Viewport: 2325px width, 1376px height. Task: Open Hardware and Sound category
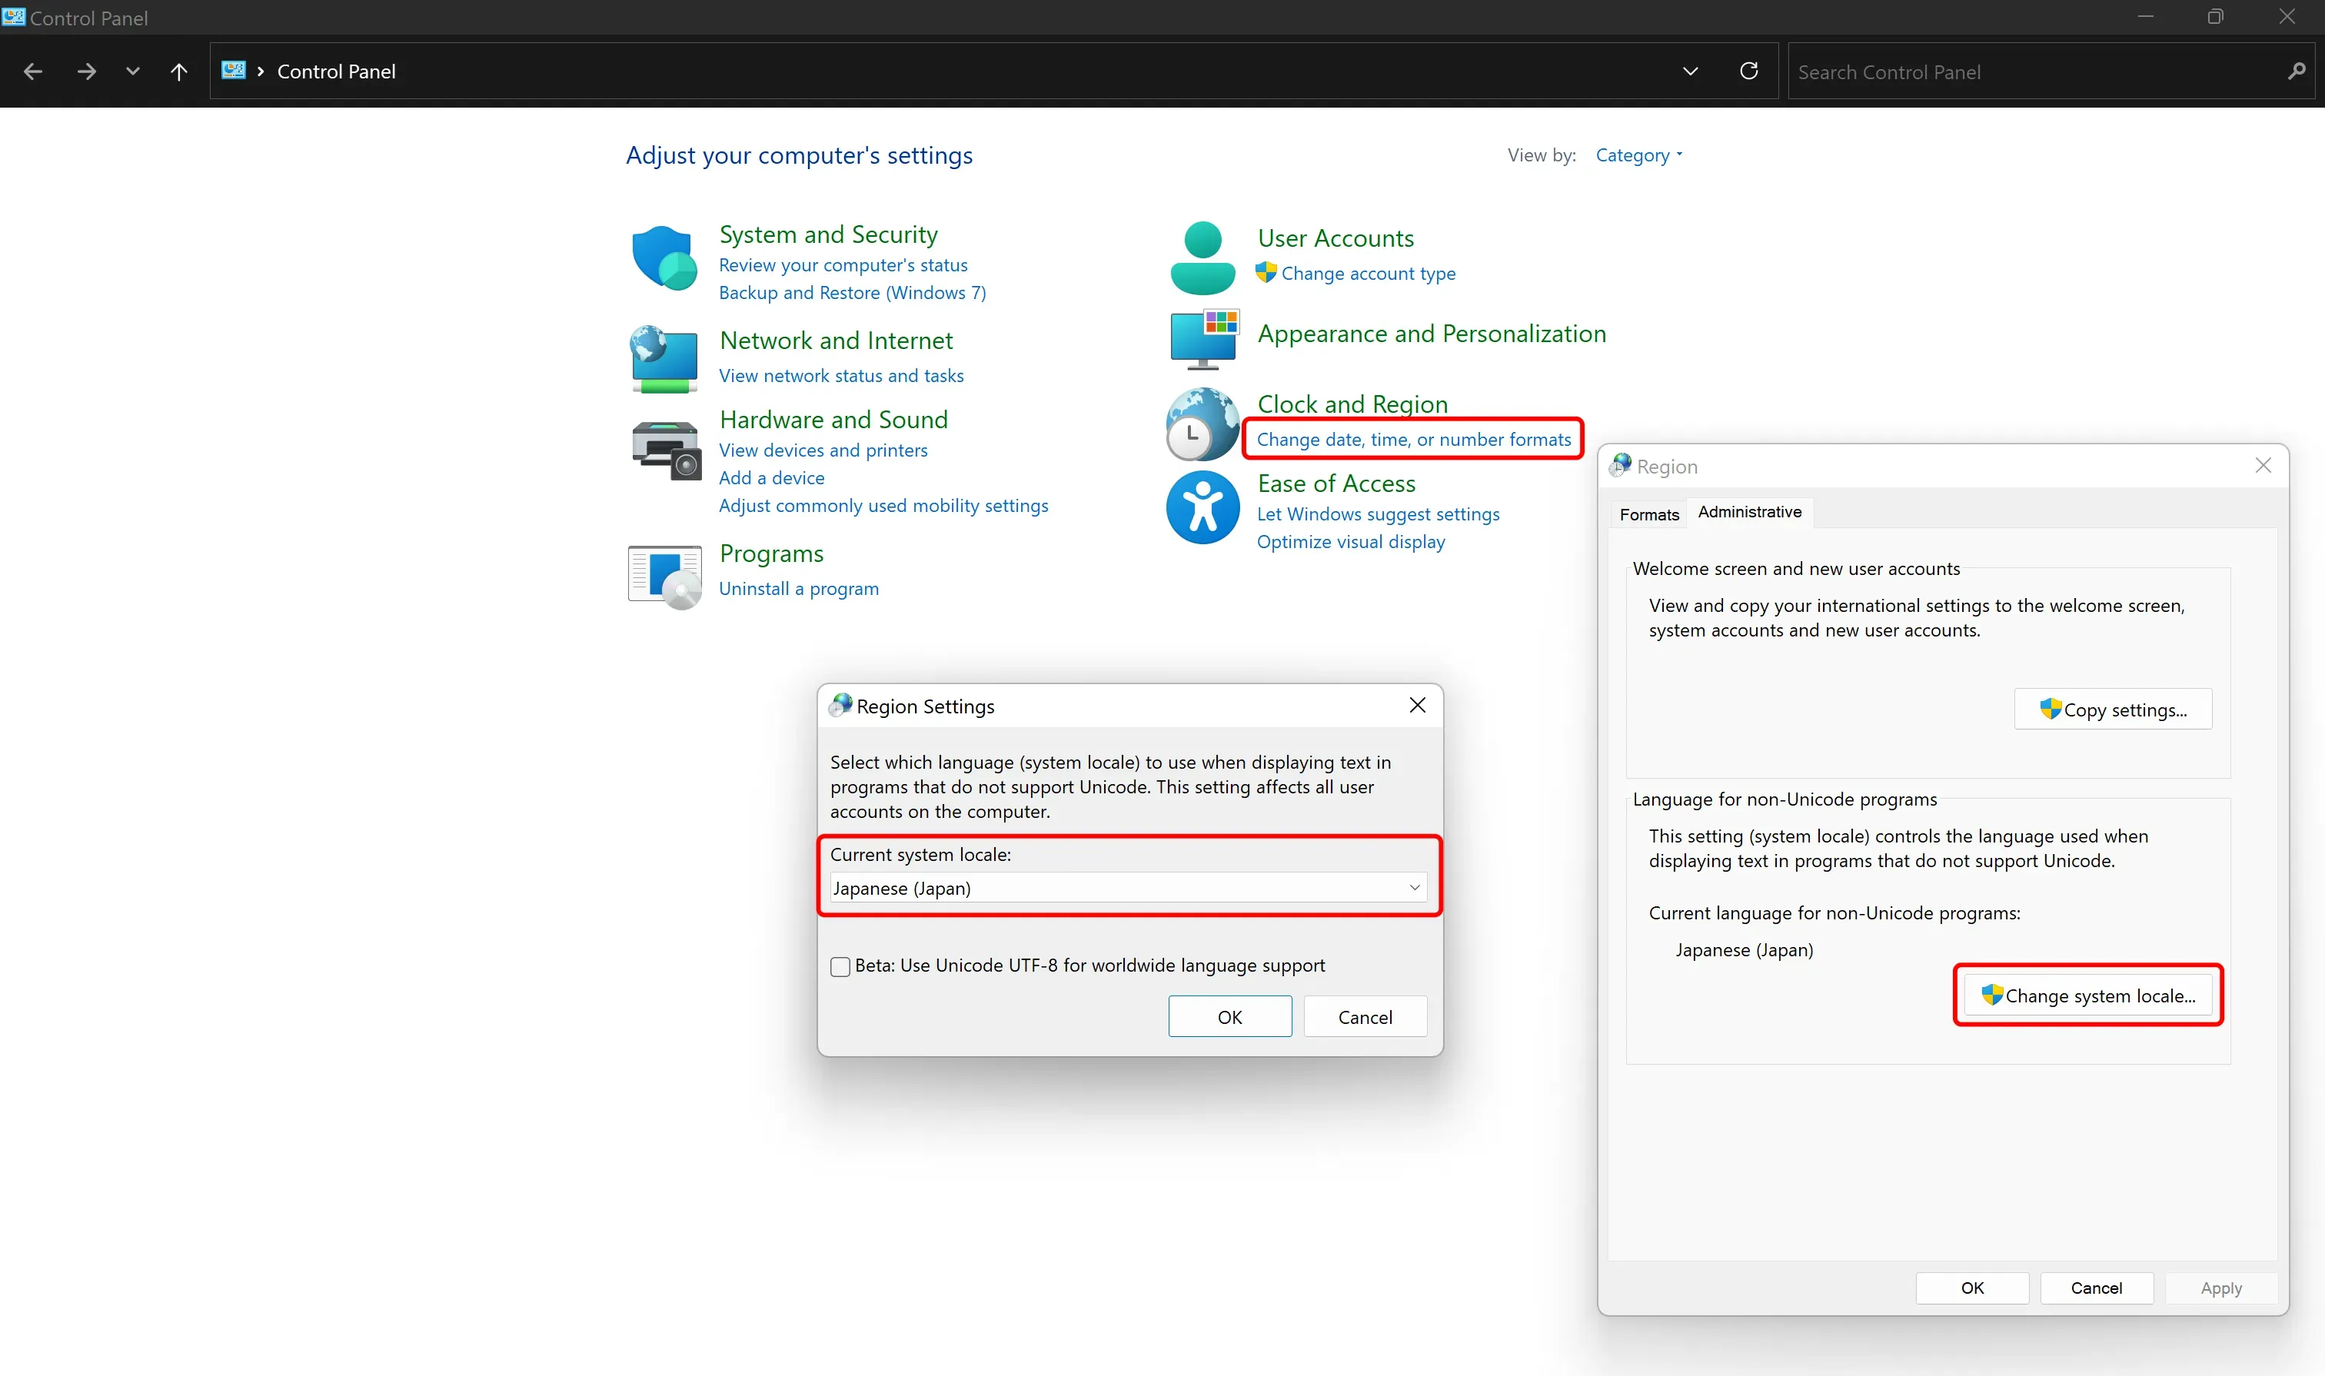(x=833, y=420)
